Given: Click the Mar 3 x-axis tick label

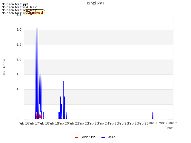Looking at the screenshot, I should point(173,123).
